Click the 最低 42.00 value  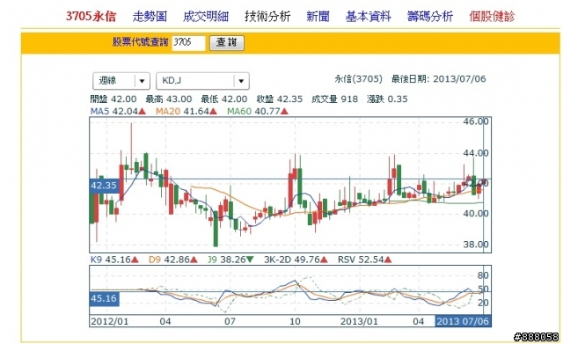click(x=224, y=99)
